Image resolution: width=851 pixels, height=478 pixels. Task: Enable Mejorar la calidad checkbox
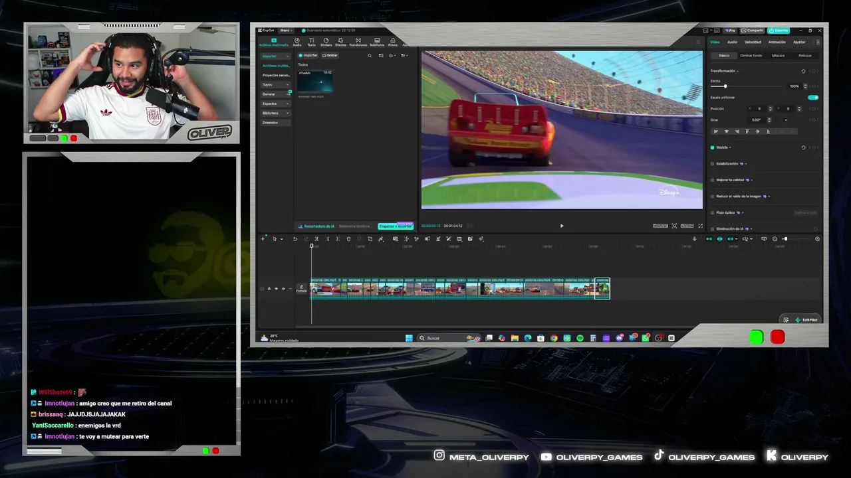click(713, 180)
